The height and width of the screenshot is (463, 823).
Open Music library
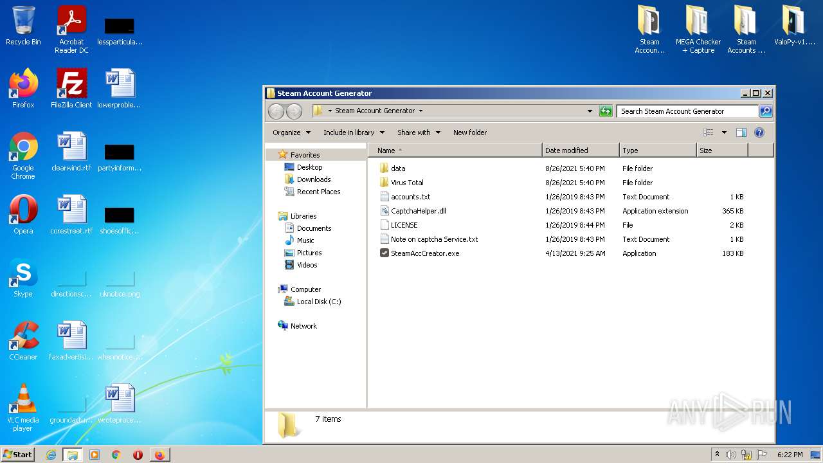coord(305,241)
